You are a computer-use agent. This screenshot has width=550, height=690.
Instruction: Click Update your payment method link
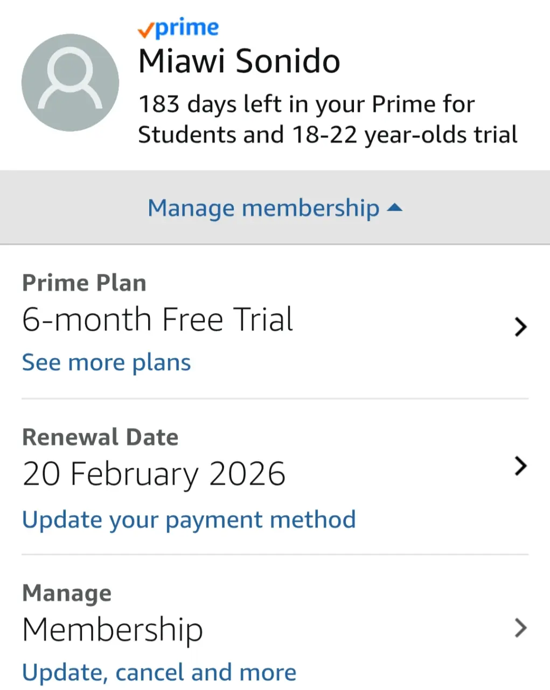[189, 520]
